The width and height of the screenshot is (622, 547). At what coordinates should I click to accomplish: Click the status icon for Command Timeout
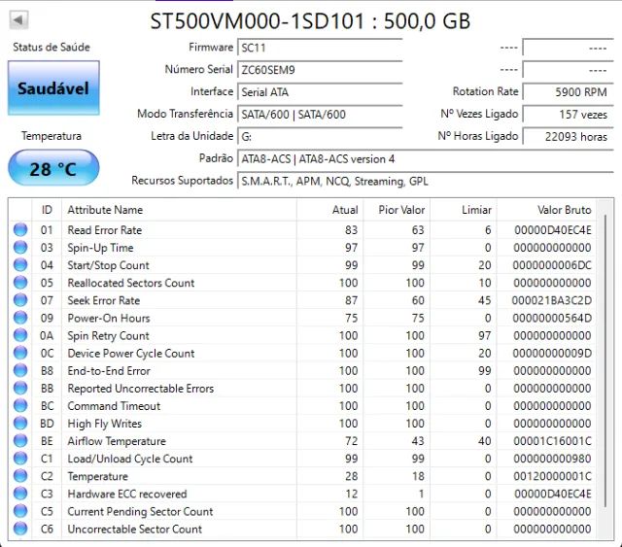(20, 405)
